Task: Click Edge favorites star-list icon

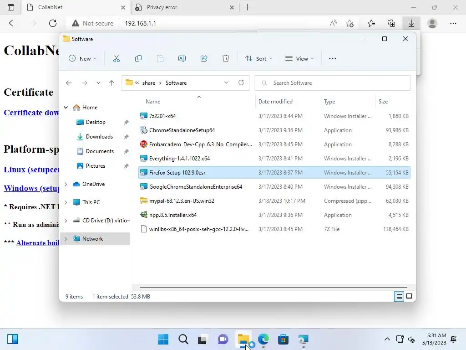Action: point(371,23)
